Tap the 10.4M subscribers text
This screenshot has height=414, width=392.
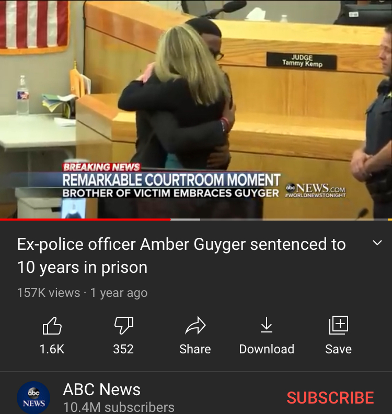(x=119, y=407)
